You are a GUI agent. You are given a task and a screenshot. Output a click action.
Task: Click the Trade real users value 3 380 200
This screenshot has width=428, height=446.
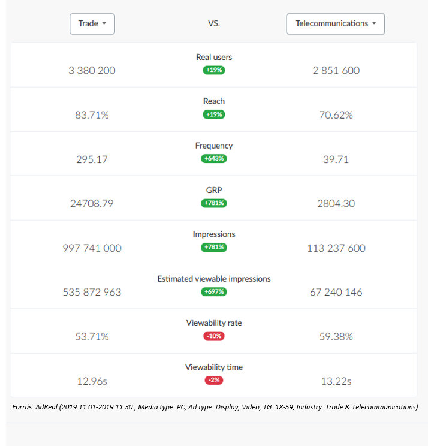click(x=92, y=71)
